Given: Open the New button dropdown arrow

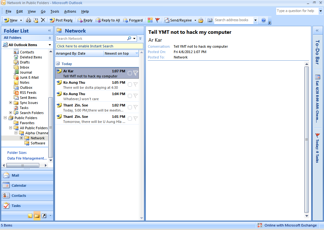Looking at the screenshot, I should (x=21, y=20).
